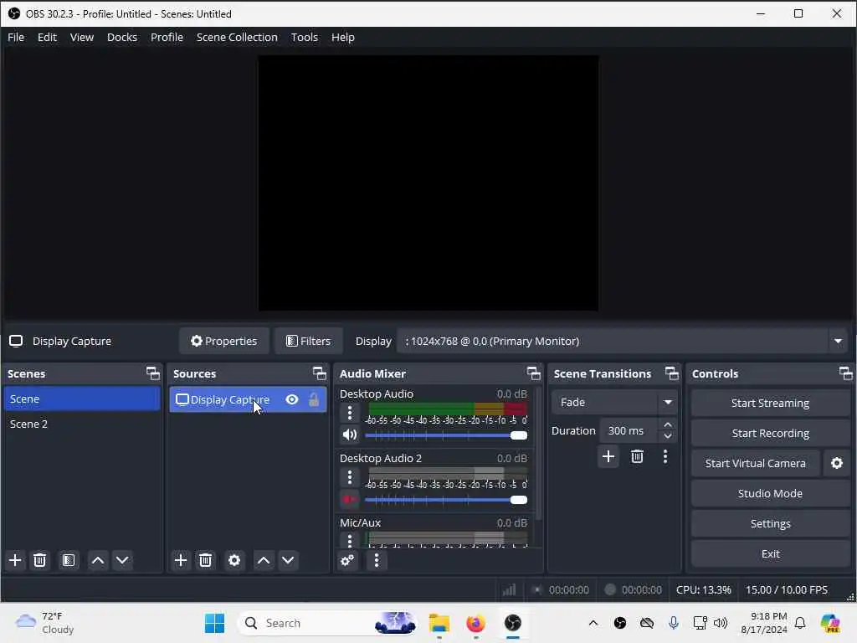Open source Filters button in toolbar
The width and height of the screenshot is (857, 643).
(x=308, y=342)
